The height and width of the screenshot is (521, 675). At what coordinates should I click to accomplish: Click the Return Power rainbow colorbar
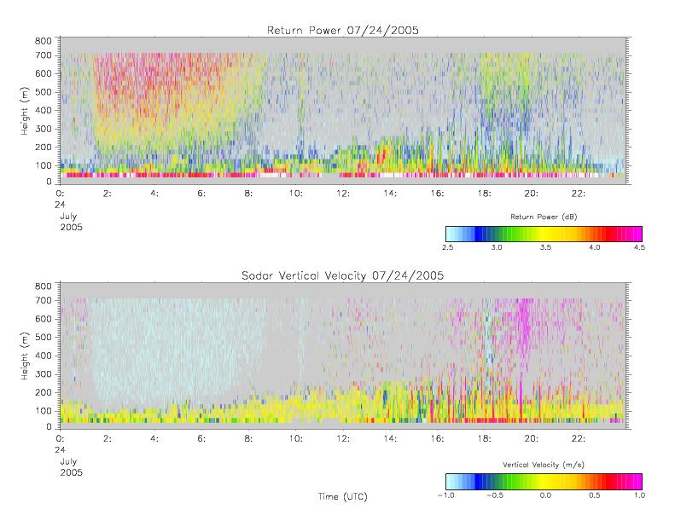tap(544, 234)
